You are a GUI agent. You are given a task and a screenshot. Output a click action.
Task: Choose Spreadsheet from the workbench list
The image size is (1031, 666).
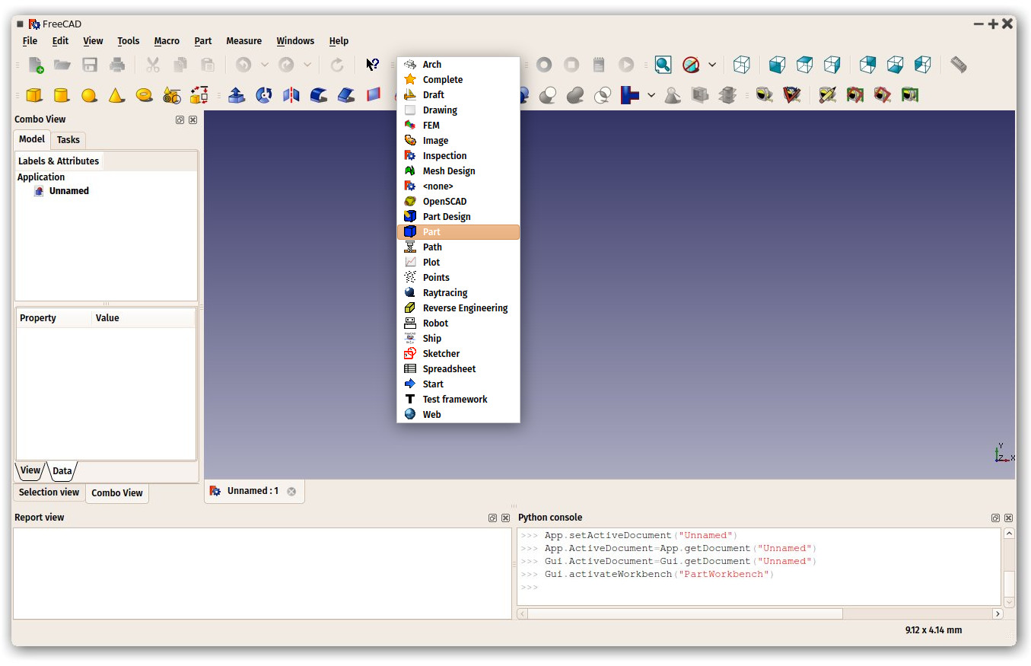coord(458,369)
